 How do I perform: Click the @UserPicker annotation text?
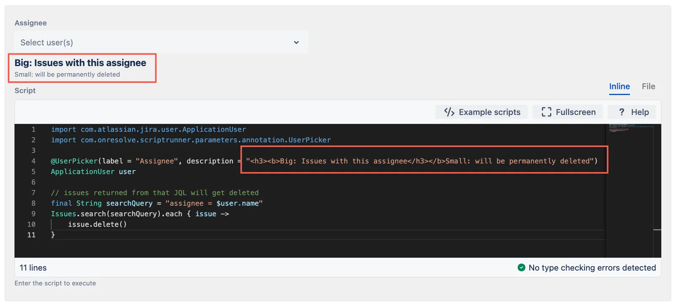pos(74,161)
